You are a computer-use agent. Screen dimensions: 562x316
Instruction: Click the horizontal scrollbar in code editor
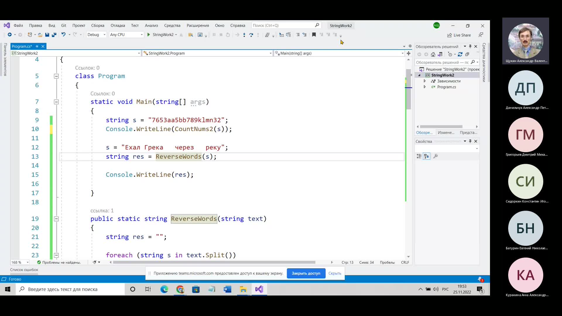(214, 262)
